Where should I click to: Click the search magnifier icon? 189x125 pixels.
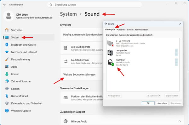point(51,5)
